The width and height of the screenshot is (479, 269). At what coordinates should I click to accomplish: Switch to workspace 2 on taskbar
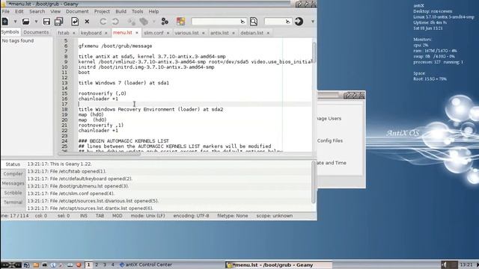[x=97, y=265]
